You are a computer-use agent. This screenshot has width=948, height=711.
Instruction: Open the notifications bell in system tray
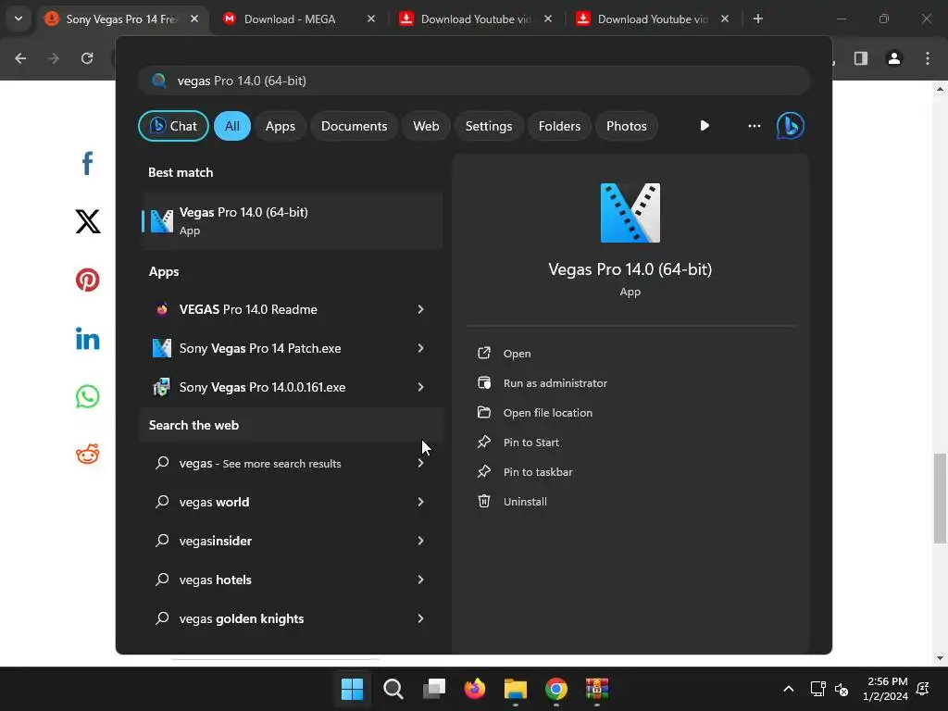[923, 689]
